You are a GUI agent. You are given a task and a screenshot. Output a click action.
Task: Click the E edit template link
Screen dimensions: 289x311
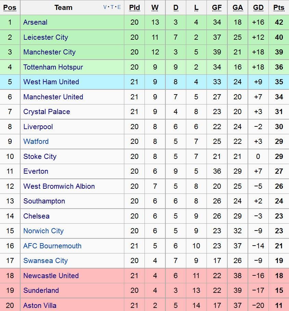coord(119,7)
